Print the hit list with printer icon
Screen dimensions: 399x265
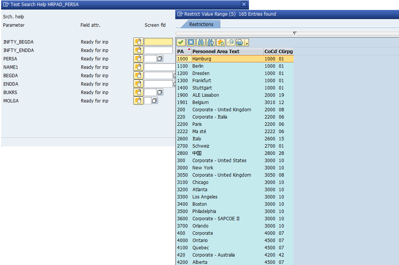click(240, 42)
